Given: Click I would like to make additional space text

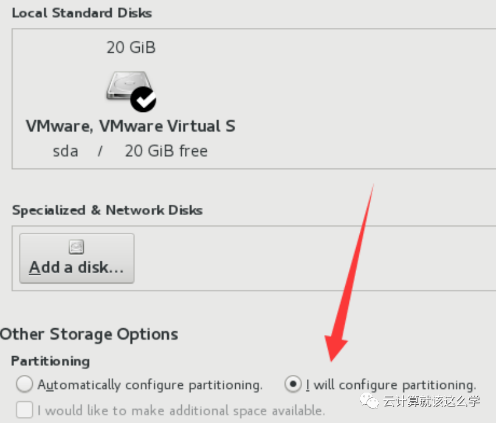Looking at the screenshot, I should click(x=181, y=411).
